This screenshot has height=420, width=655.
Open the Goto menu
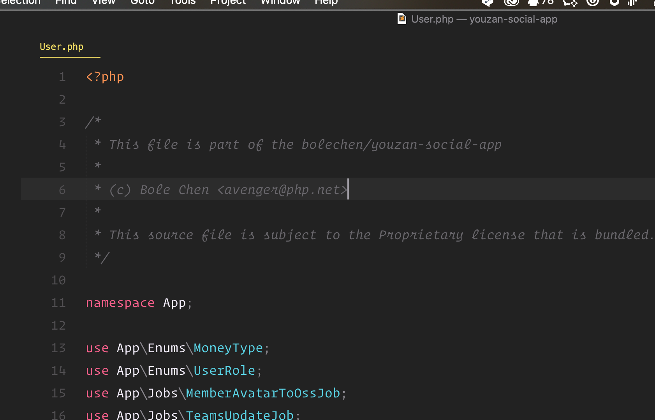point(143,2)
